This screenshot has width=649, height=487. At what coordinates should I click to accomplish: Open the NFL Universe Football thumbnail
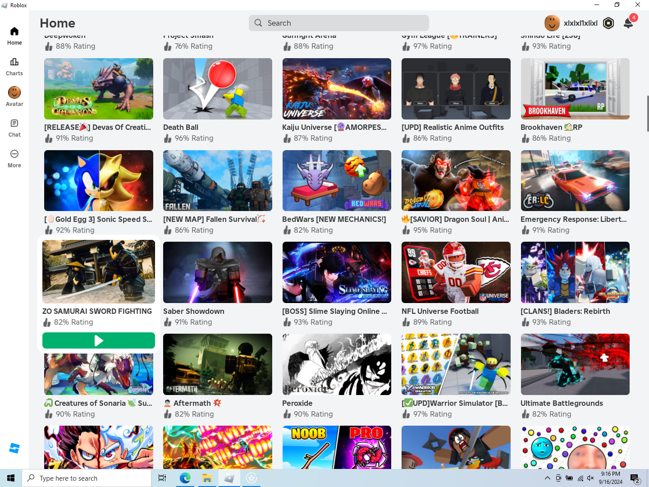pos(456,272)
